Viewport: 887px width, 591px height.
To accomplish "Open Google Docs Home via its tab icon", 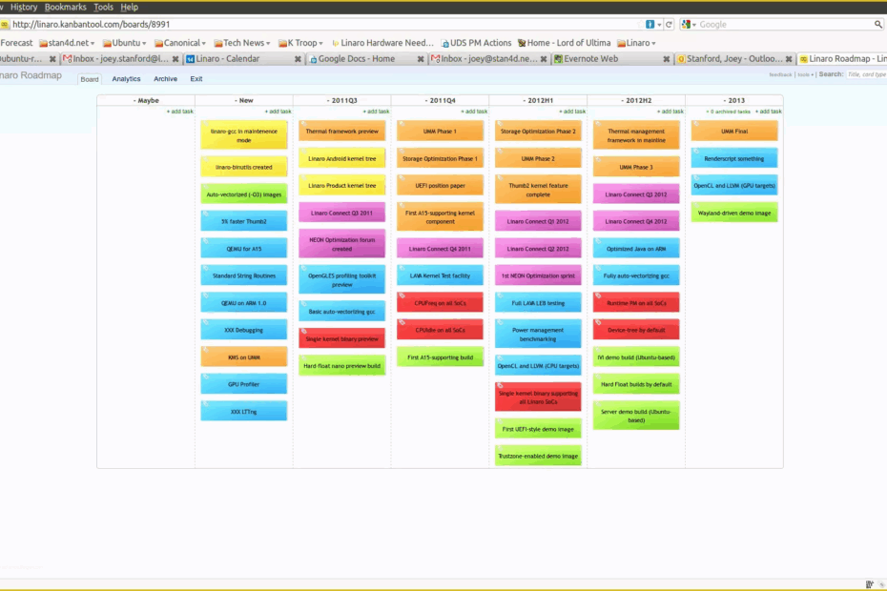I will [312, 57].
